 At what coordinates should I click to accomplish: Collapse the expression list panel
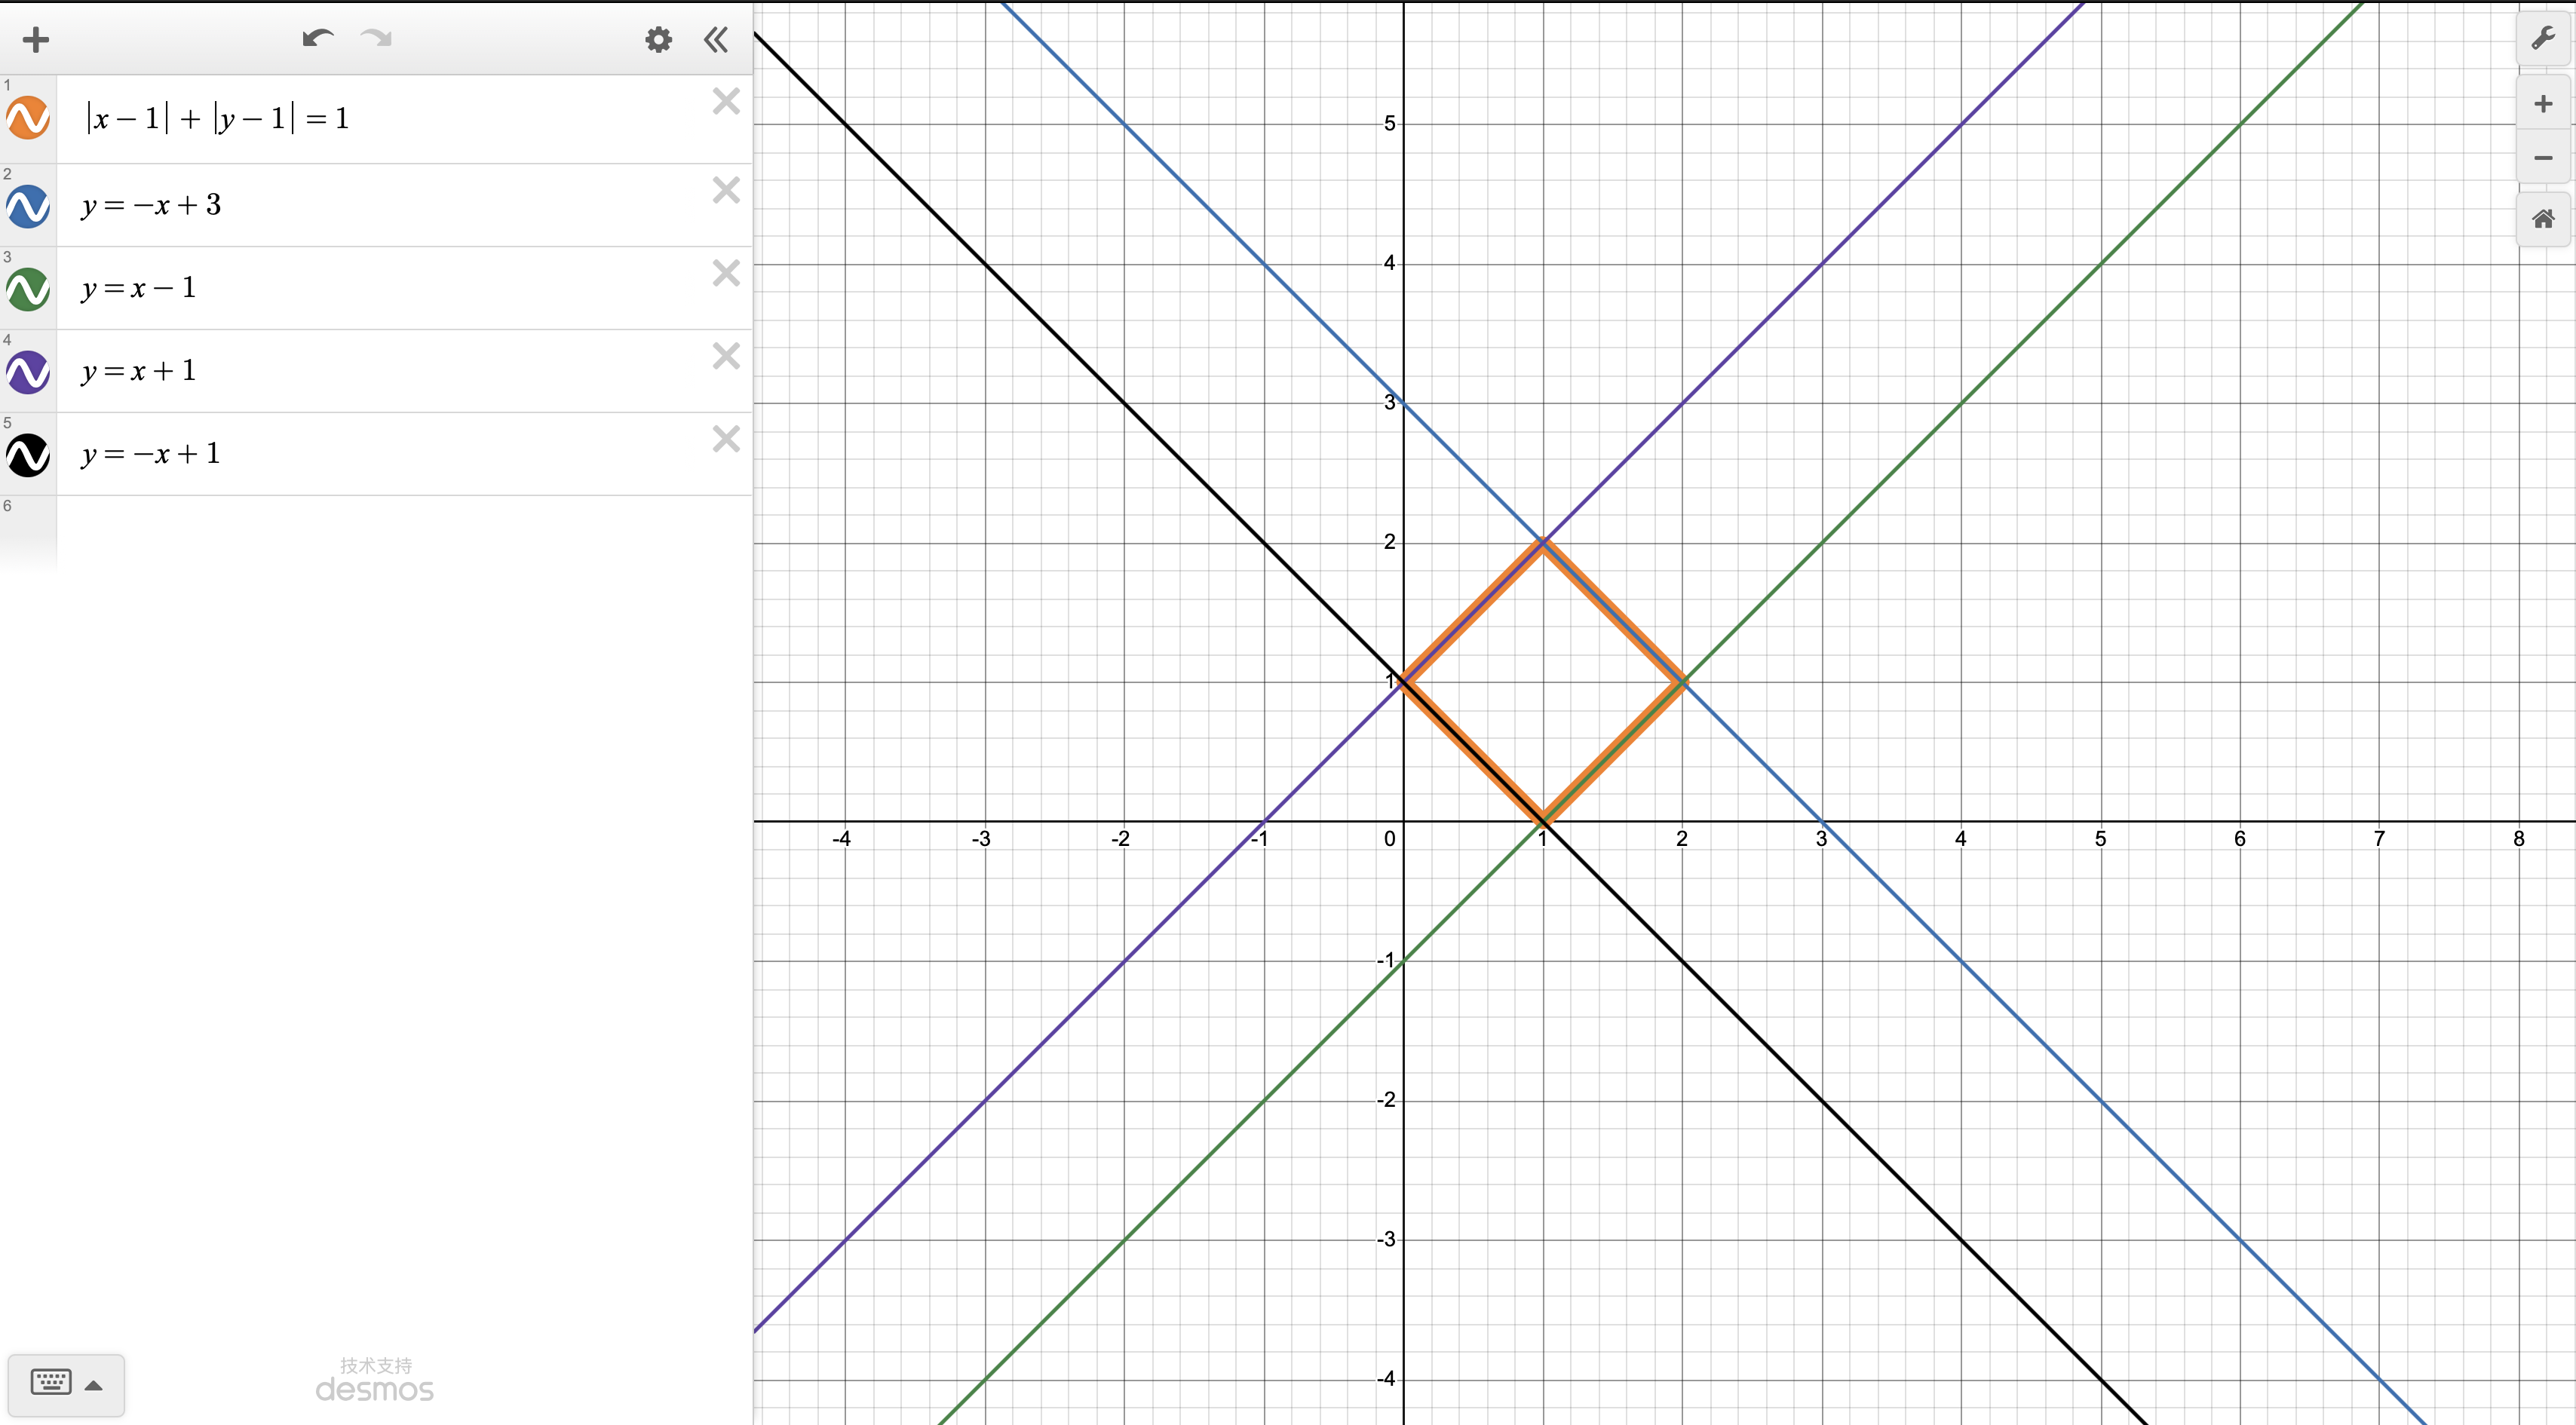click(x=716, y=40)
